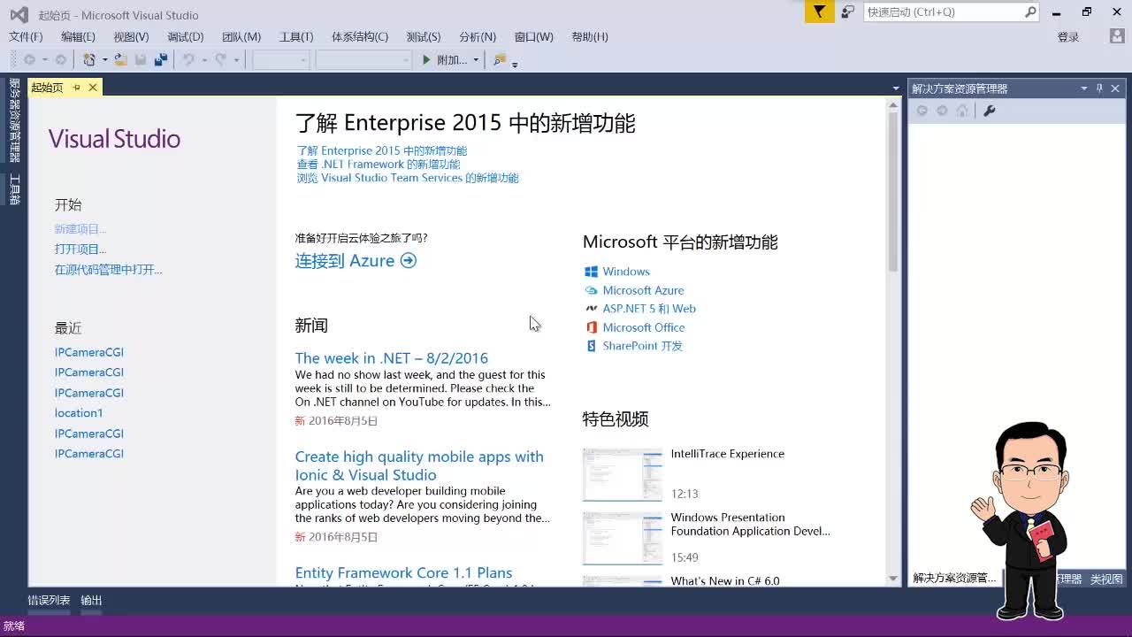1132x637 pixels.
Task: Click the Home icon in Solution Explorer
Action: tap(963, 111)
